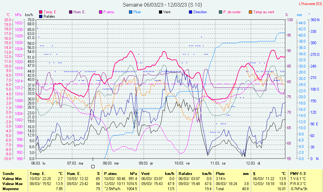Click the L'Huisserie (53) station label

(x=310, y=4)
